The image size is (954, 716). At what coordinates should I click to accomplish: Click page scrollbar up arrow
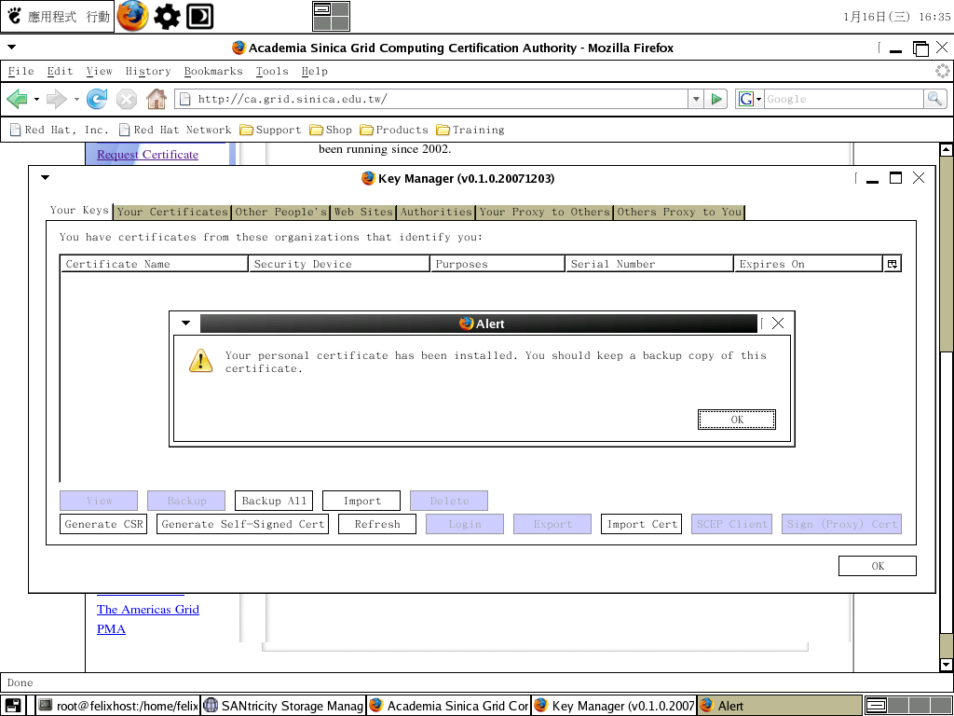(947, 148)
